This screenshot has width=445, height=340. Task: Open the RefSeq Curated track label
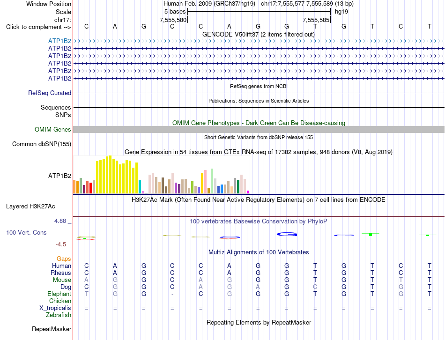point(50,93)
